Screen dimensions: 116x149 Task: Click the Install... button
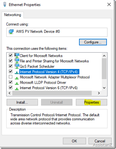click(22, 102)
